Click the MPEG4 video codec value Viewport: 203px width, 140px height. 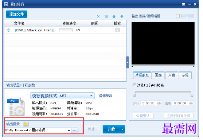tap(56, 108)
